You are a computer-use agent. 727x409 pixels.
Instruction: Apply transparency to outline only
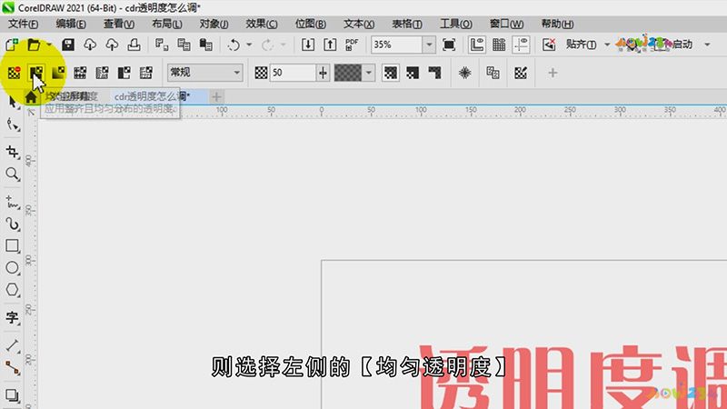pos(434,73)
